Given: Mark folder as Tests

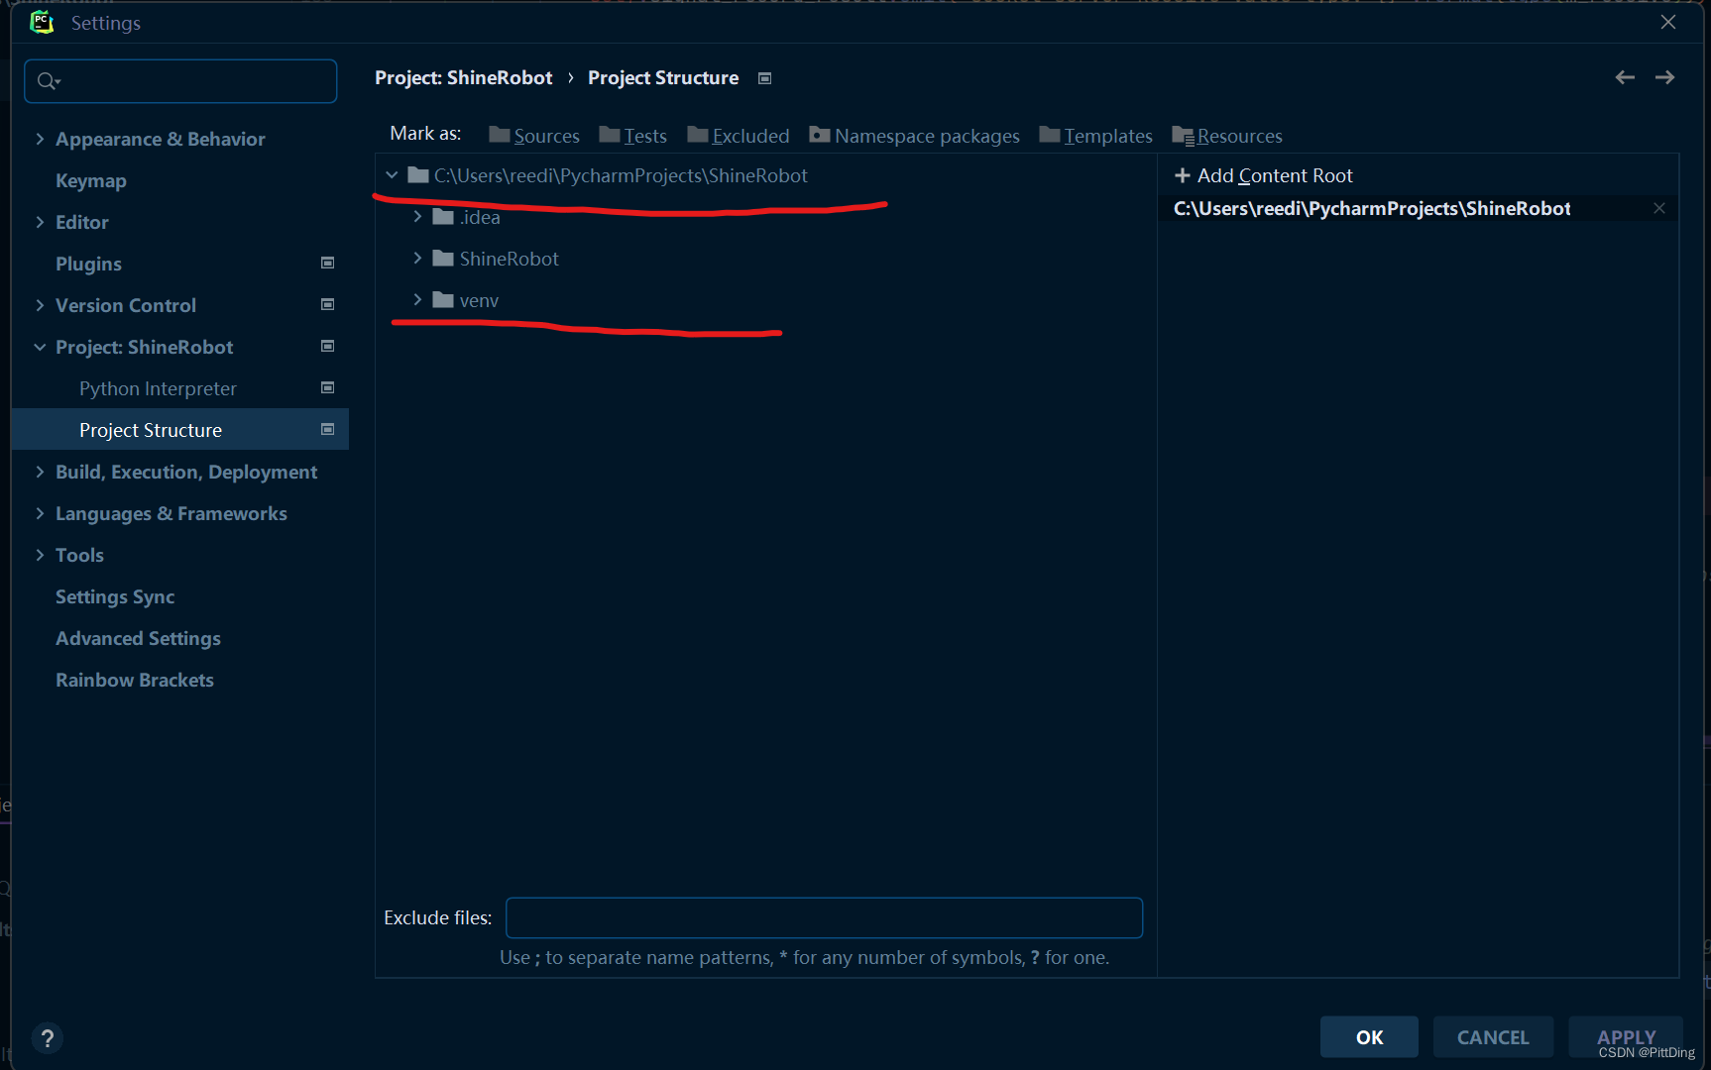Looking at the screenshot, I should tap(633, 136).
